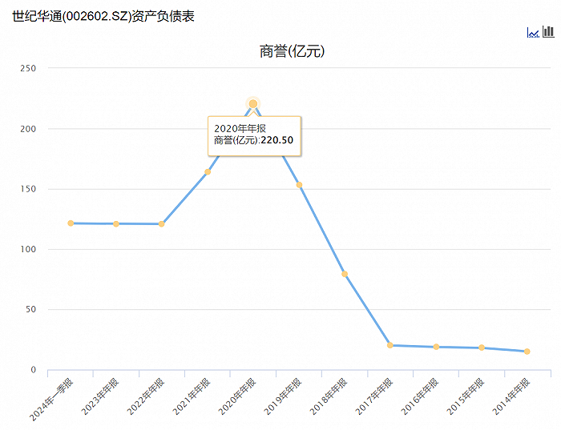Click the y-axis label 200
The height and width of the screenshot is (430, 561).
click(28, 129)
